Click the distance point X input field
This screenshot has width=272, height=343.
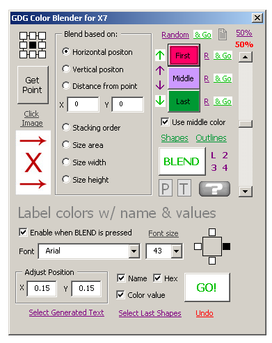[x=83, y=104]
